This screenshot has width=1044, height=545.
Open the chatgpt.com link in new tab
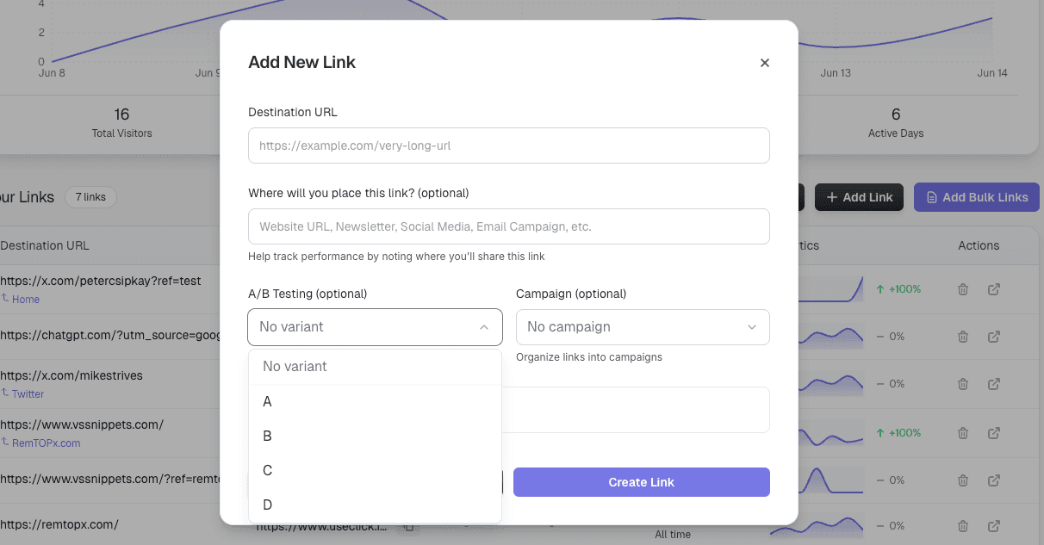click(993, 337)
